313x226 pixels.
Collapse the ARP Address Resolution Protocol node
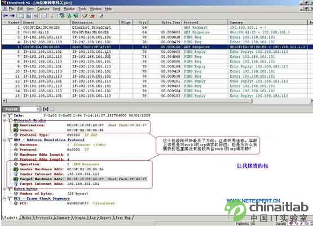[5, 140]
